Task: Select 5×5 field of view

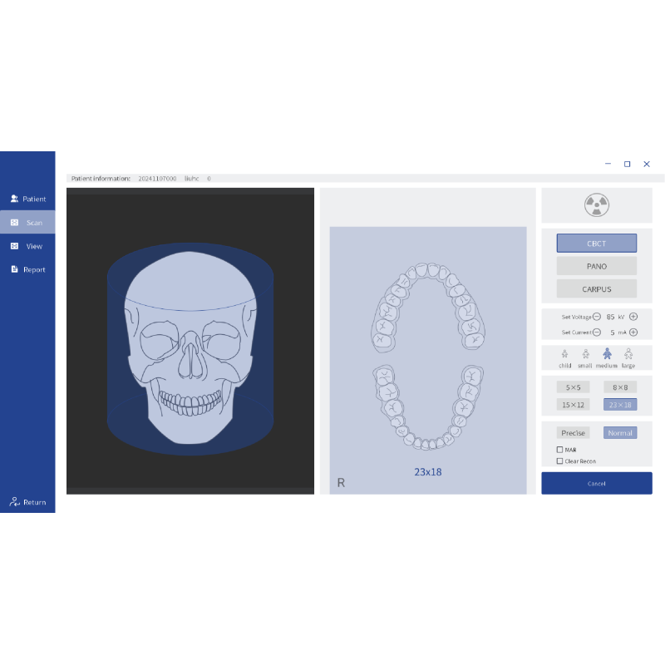Action: click(573, 387)
